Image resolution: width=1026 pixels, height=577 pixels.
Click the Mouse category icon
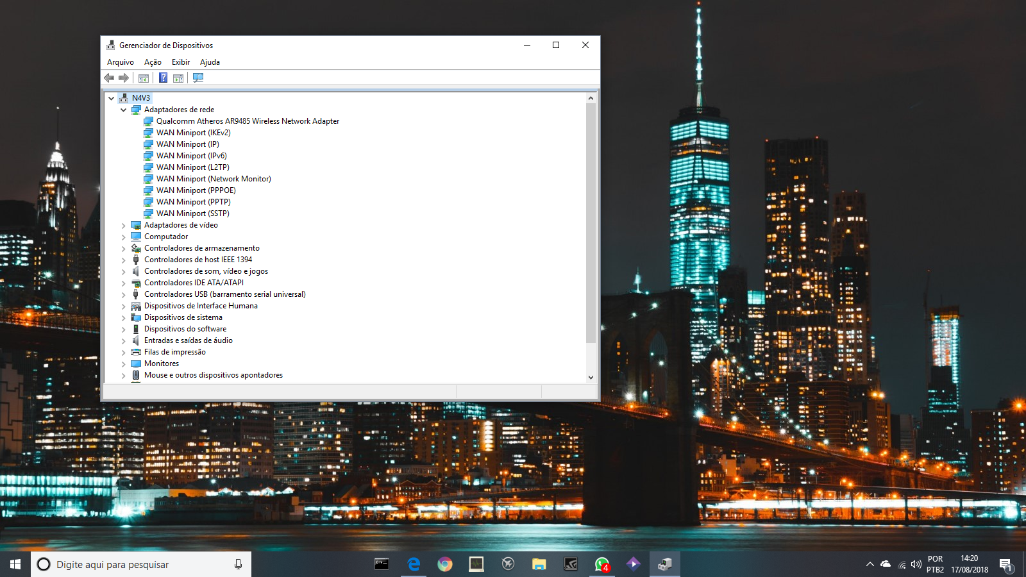[136, 375]
